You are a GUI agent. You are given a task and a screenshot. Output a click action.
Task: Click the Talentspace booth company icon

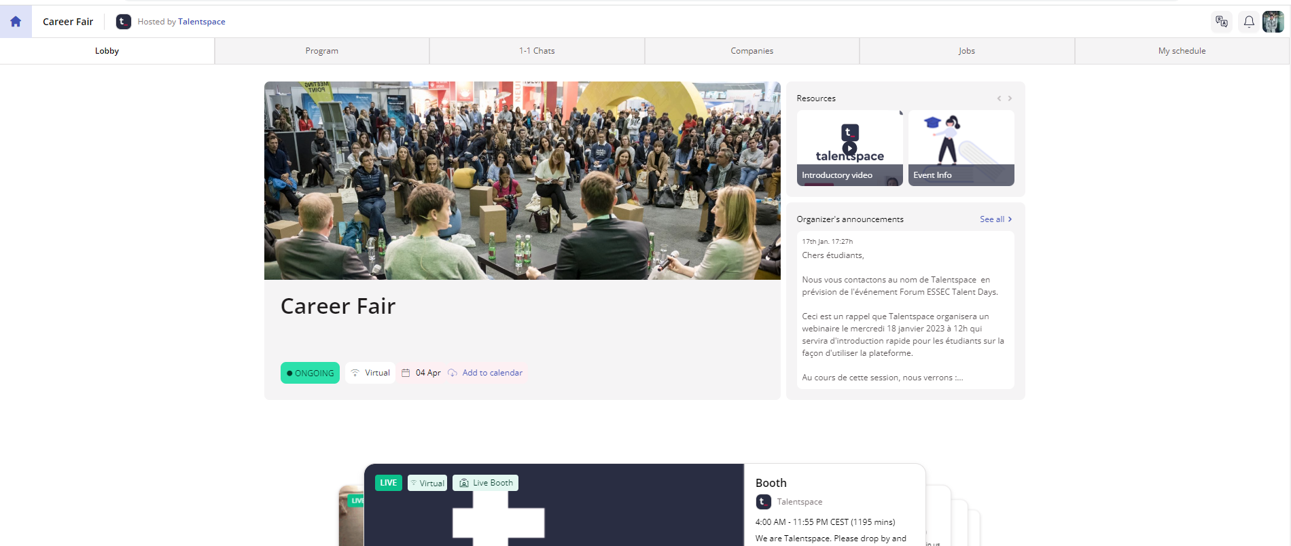coord(764,502)
